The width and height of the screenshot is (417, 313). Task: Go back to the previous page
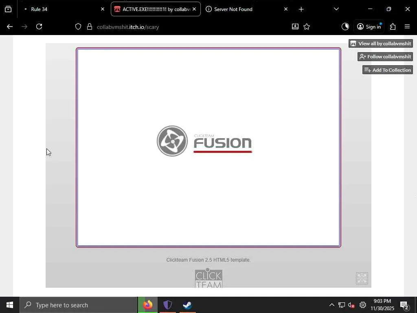[10, 26]
